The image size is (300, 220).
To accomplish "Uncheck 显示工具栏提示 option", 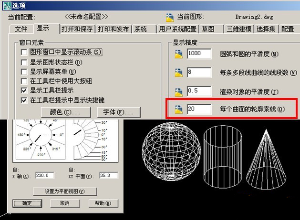I will [x=24, y=90].
